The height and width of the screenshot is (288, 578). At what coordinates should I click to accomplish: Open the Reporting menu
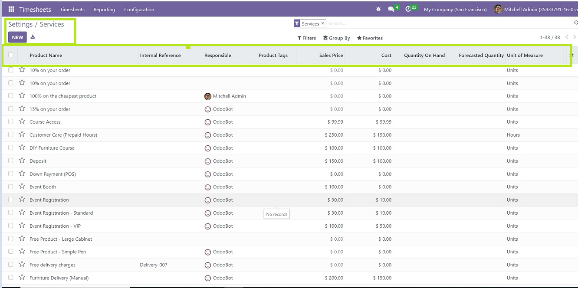point(104,9)
